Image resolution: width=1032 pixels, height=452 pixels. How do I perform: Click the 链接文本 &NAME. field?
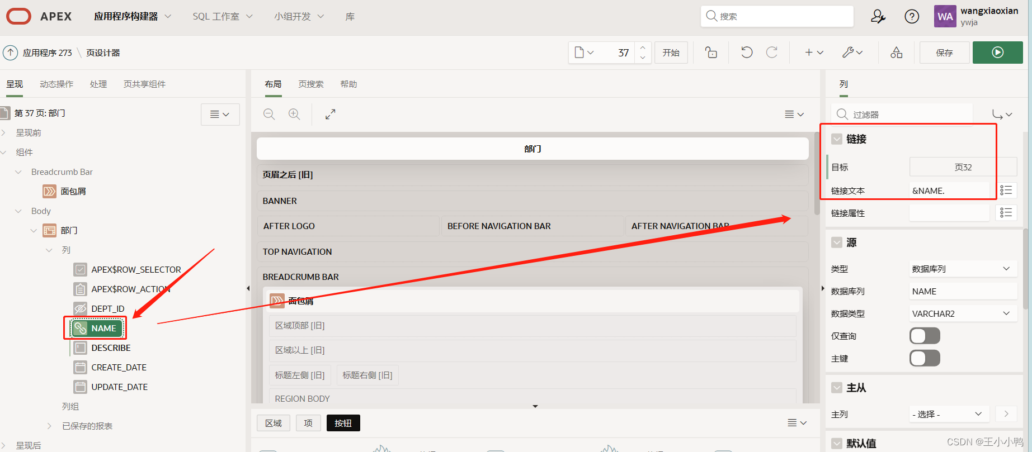[949, 191]
